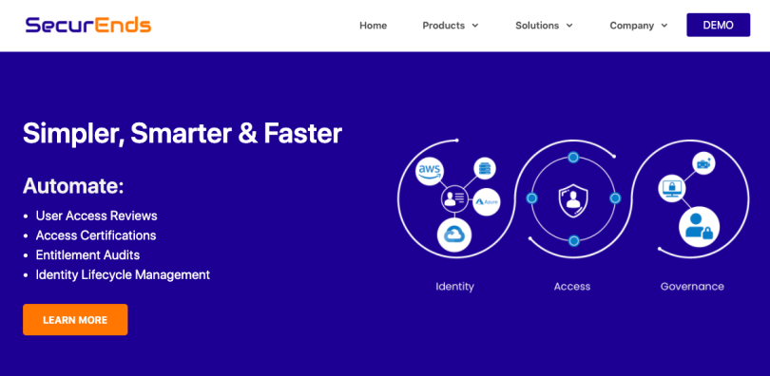Screen dimensions: 770x376
Task: Click the camera icon in Governance graphic
Action: 703,163
